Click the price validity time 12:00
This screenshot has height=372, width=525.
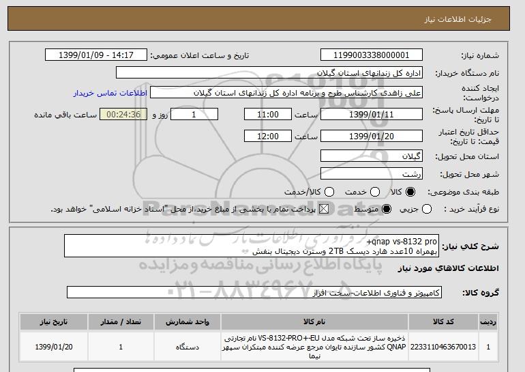tap(268, 136)
